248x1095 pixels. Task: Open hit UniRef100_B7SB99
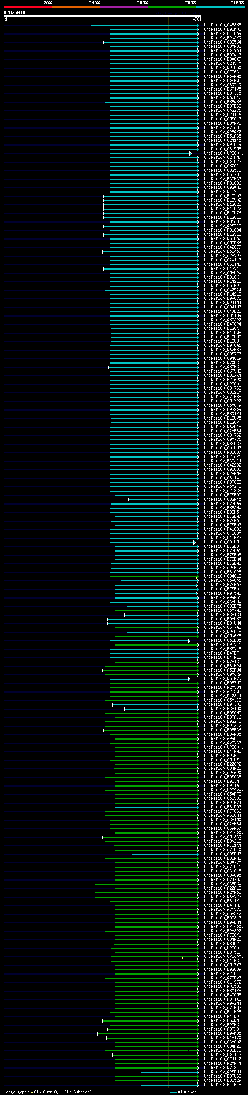point(222,495)
